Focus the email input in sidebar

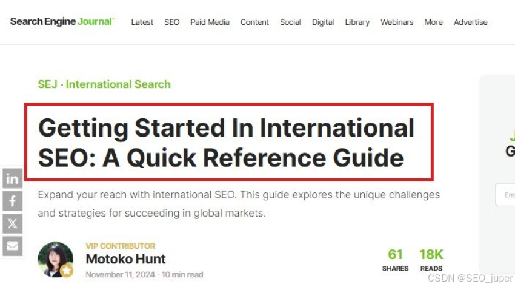(x=505, y=195)
